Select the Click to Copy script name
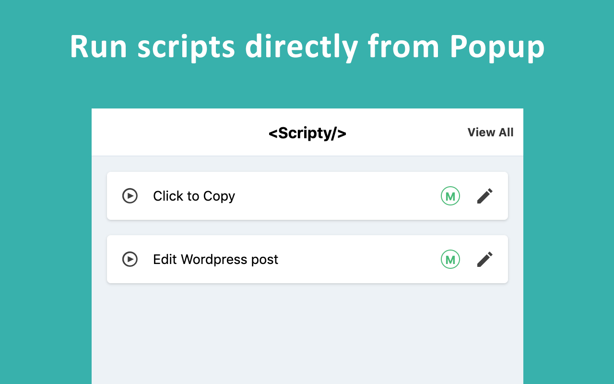 click(194, 196)
